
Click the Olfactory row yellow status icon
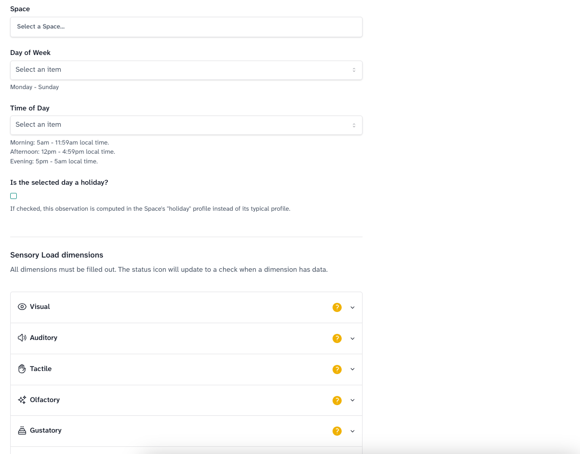coord(337,401)
